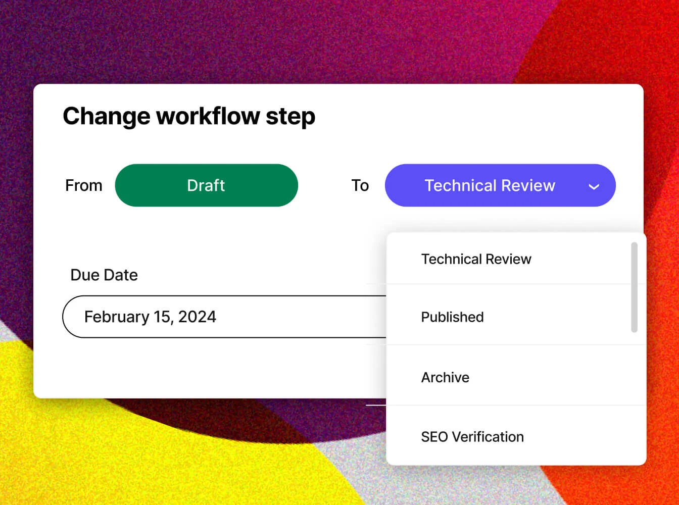
Task: Click the Due Date label
Action: point(104,275)
